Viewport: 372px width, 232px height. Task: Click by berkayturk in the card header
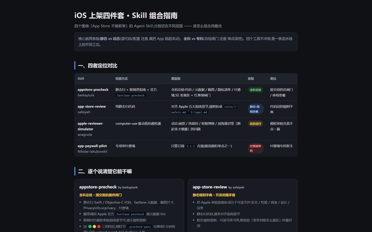point(128,187)
